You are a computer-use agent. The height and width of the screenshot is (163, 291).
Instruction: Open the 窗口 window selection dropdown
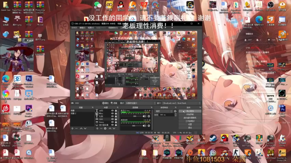182,103
